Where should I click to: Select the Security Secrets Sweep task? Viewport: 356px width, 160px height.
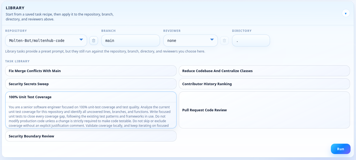pos(91,84)
